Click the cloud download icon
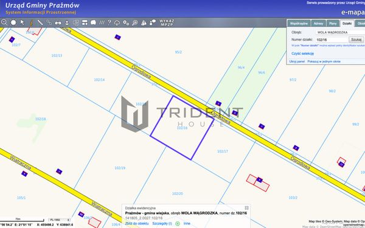365x228 pixels. [117, 23]
